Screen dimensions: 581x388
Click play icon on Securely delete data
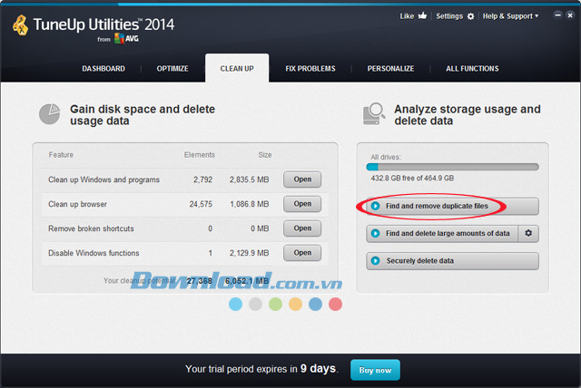pyautogui.click(x=375, y=261)
